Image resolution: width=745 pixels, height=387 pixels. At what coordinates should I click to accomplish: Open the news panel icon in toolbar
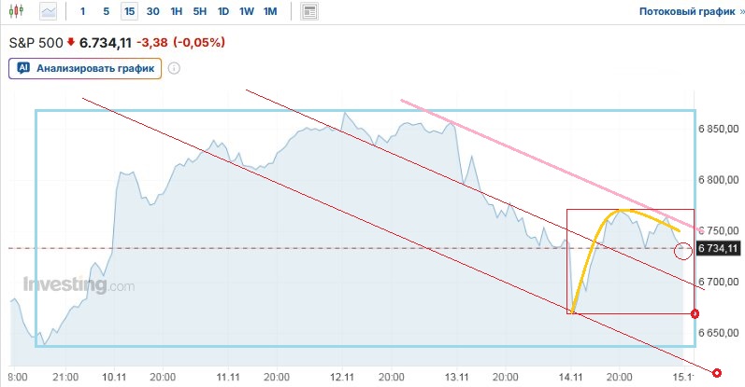[310, 12]
